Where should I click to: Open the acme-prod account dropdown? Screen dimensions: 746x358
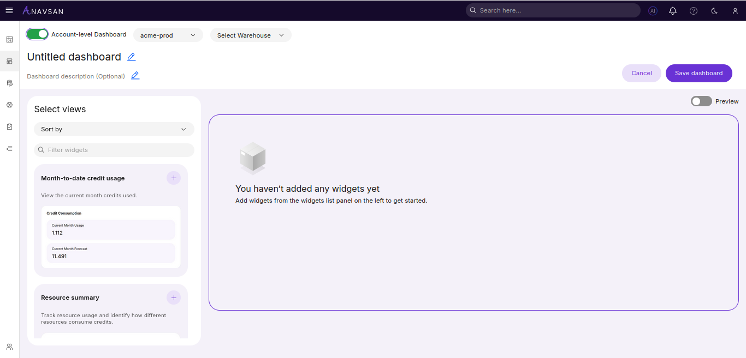[168, 35]
